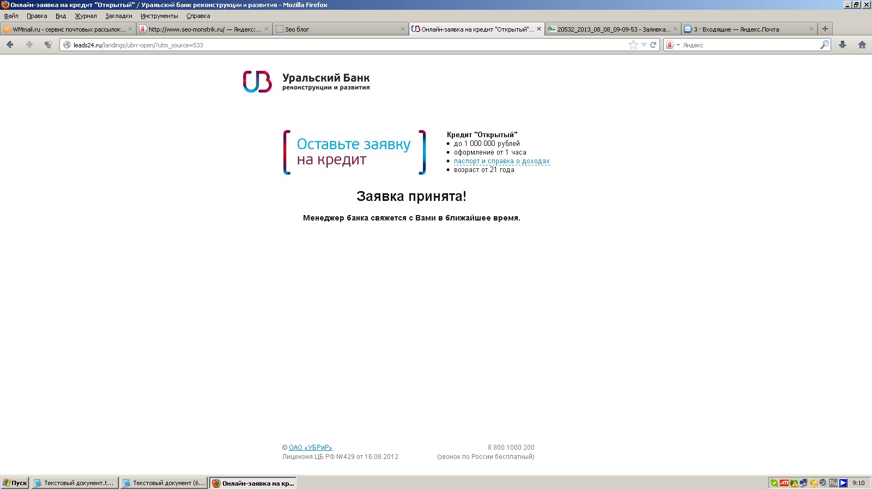Close the WMmail.ru tab
Viewport: 872px width, 490px height.
pyautogui.click(x=130, y=29)
